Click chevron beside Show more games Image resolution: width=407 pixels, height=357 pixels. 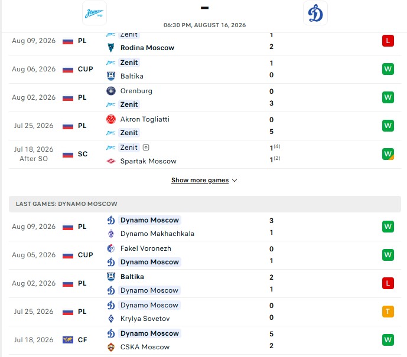point(235,181)
